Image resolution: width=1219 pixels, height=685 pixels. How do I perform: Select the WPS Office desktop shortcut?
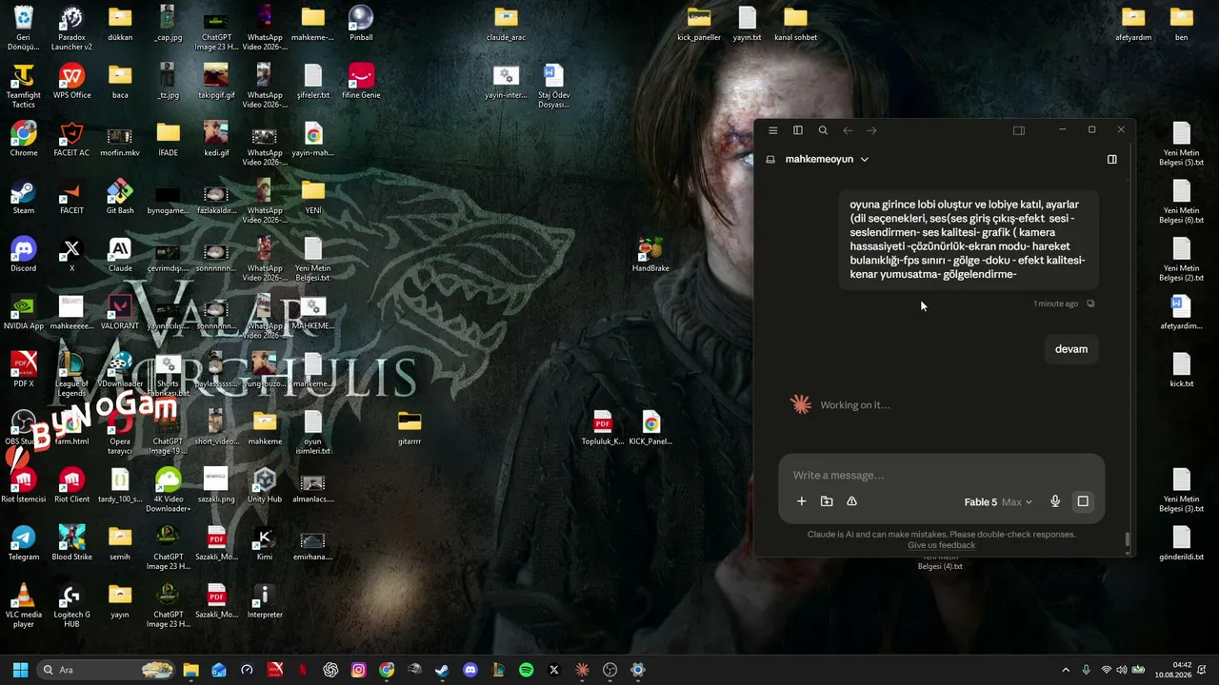[x=71, y=81]
